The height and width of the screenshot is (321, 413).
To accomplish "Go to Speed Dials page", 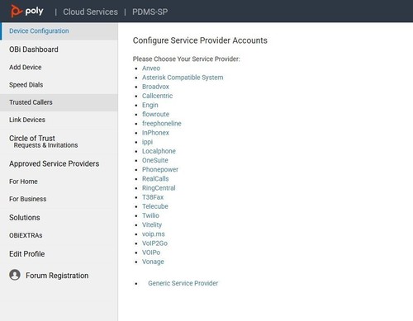I will tap(26, 85).
